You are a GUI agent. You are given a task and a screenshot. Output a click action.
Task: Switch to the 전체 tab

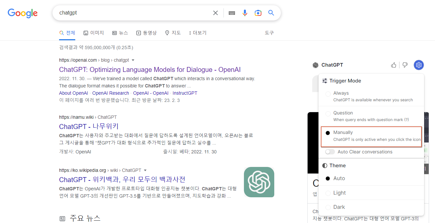(x=67, y=33)
